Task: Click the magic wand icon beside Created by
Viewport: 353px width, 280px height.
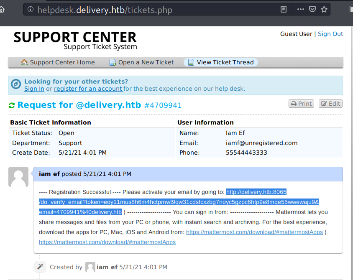Action: click(40, 267)
